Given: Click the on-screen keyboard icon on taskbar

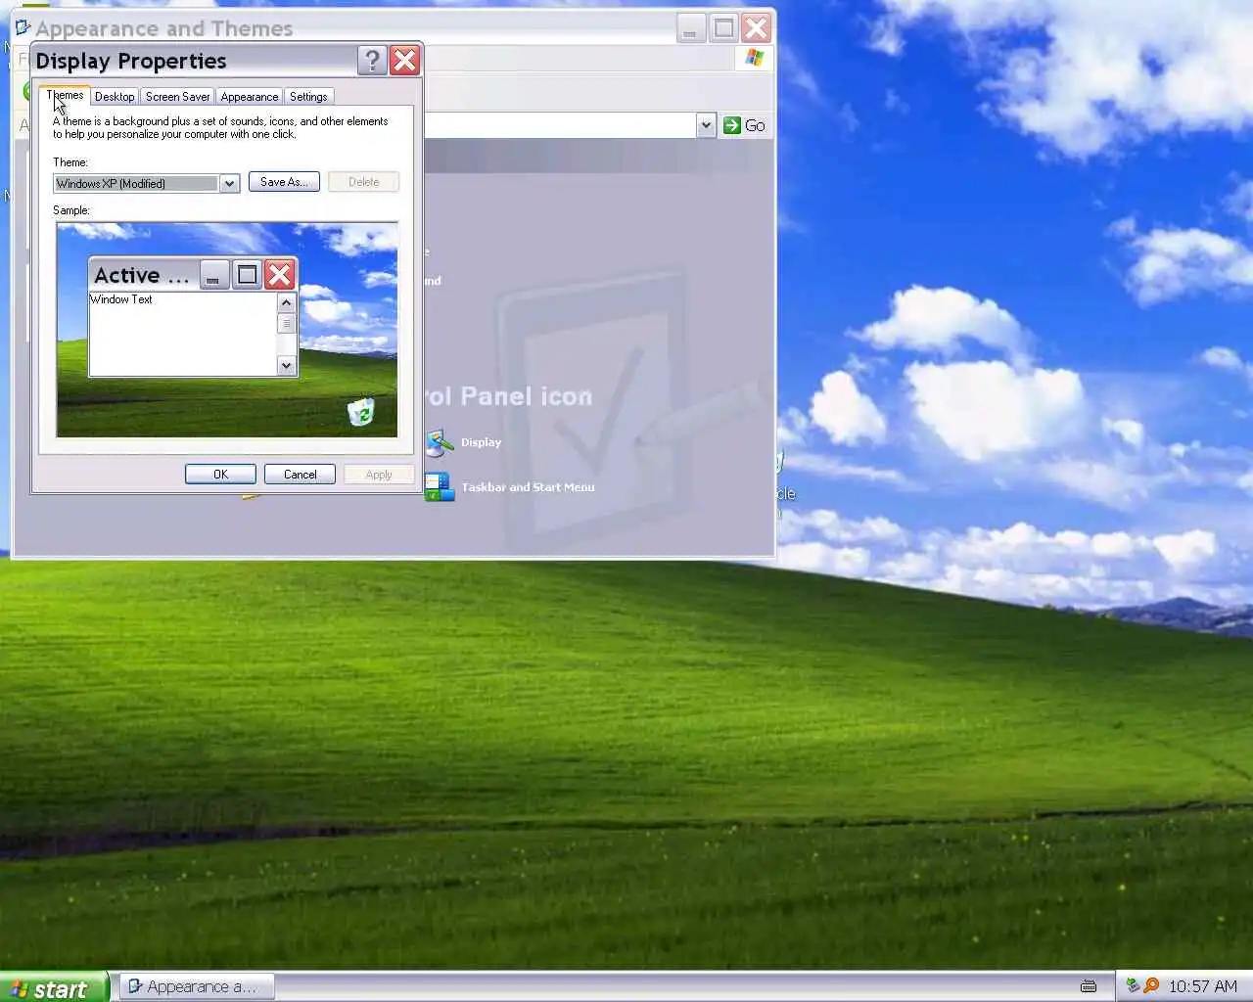Looking at the screenshot, I should coord(1088,986).
